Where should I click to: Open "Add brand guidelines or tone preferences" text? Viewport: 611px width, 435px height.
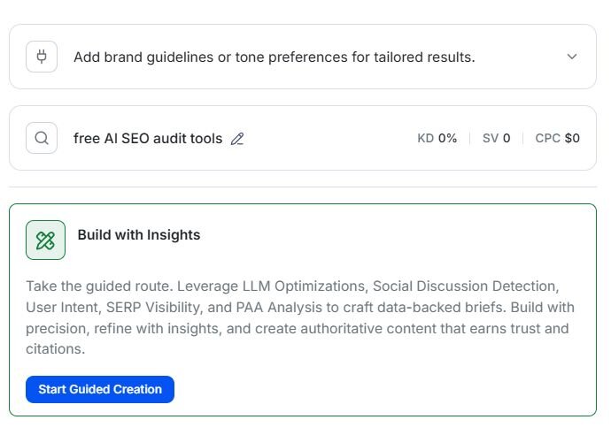274,57
